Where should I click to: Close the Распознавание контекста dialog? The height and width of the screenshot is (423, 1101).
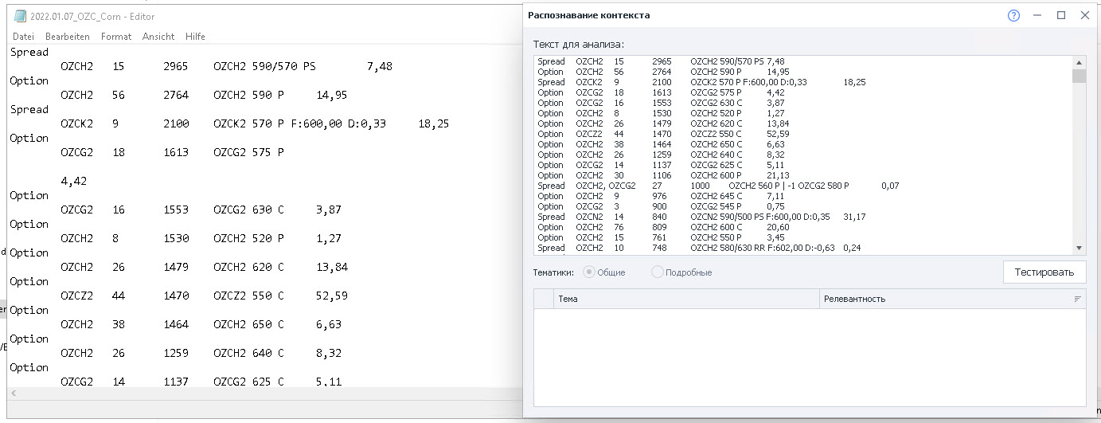1084,15
